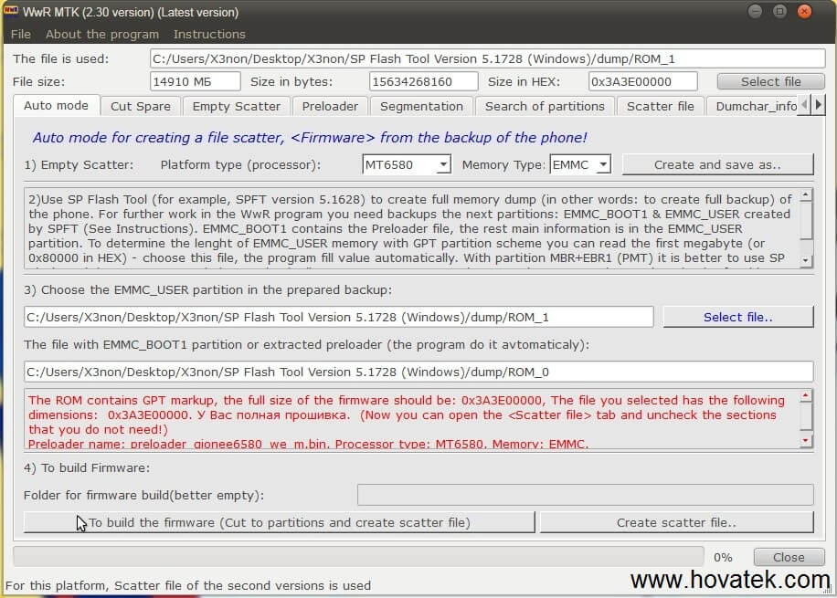Click the Close button at bottom
Viewport: 837px width, 598px height.
[x=789, y=558]
